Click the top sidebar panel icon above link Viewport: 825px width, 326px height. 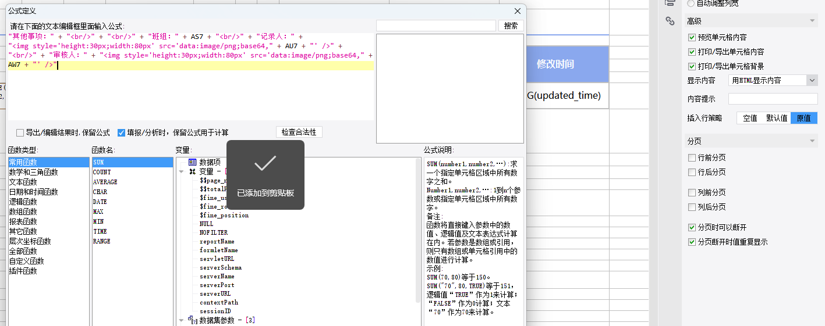670,3
